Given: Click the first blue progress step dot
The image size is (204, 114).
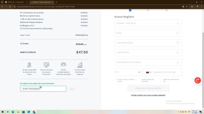Looking at the screenshot, I should [x=130, y=10].
